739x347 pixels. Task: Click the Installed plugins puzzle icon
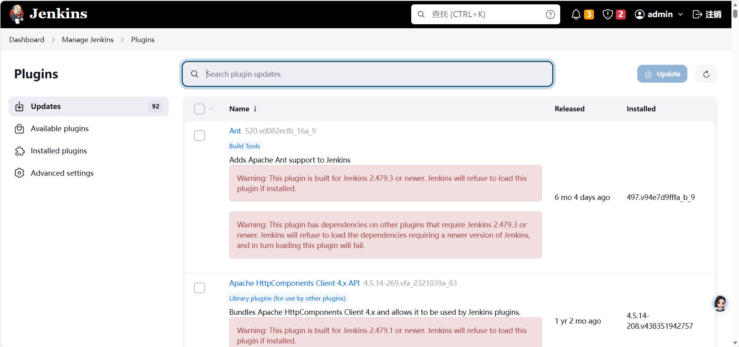click(19, 151)
